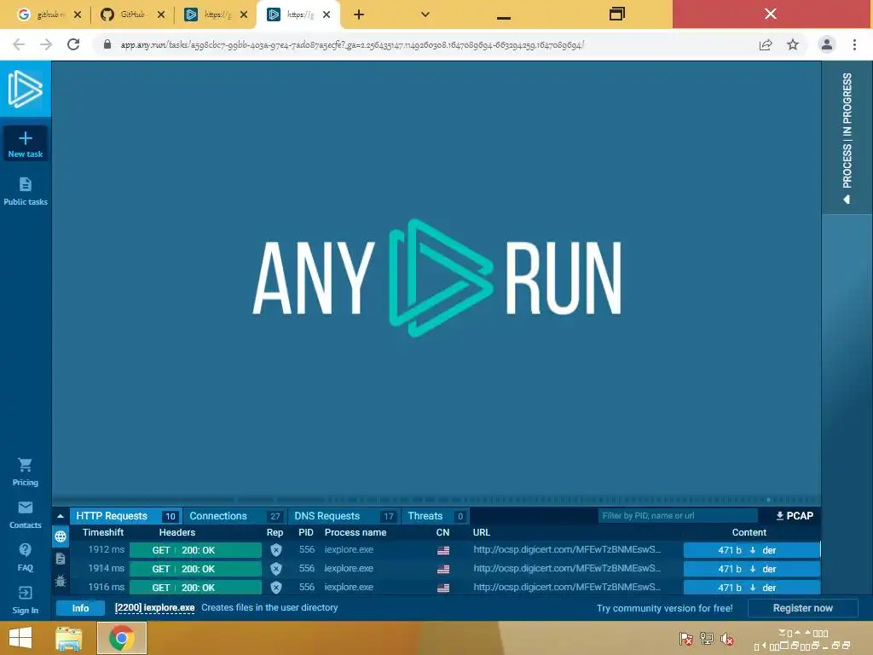Click the network tray icon
The height and width of the screenshot is (655, 873).
pyautogui.click(x=707, y=639)
